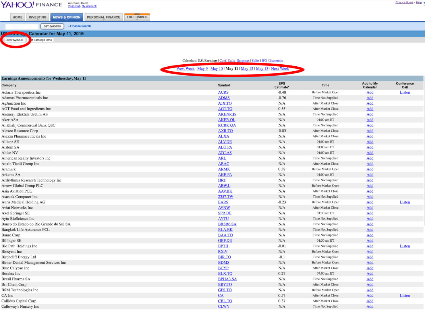Go to Next Week earnings
This screenshot has height=310, width=425.
click(x=280, y=69)
